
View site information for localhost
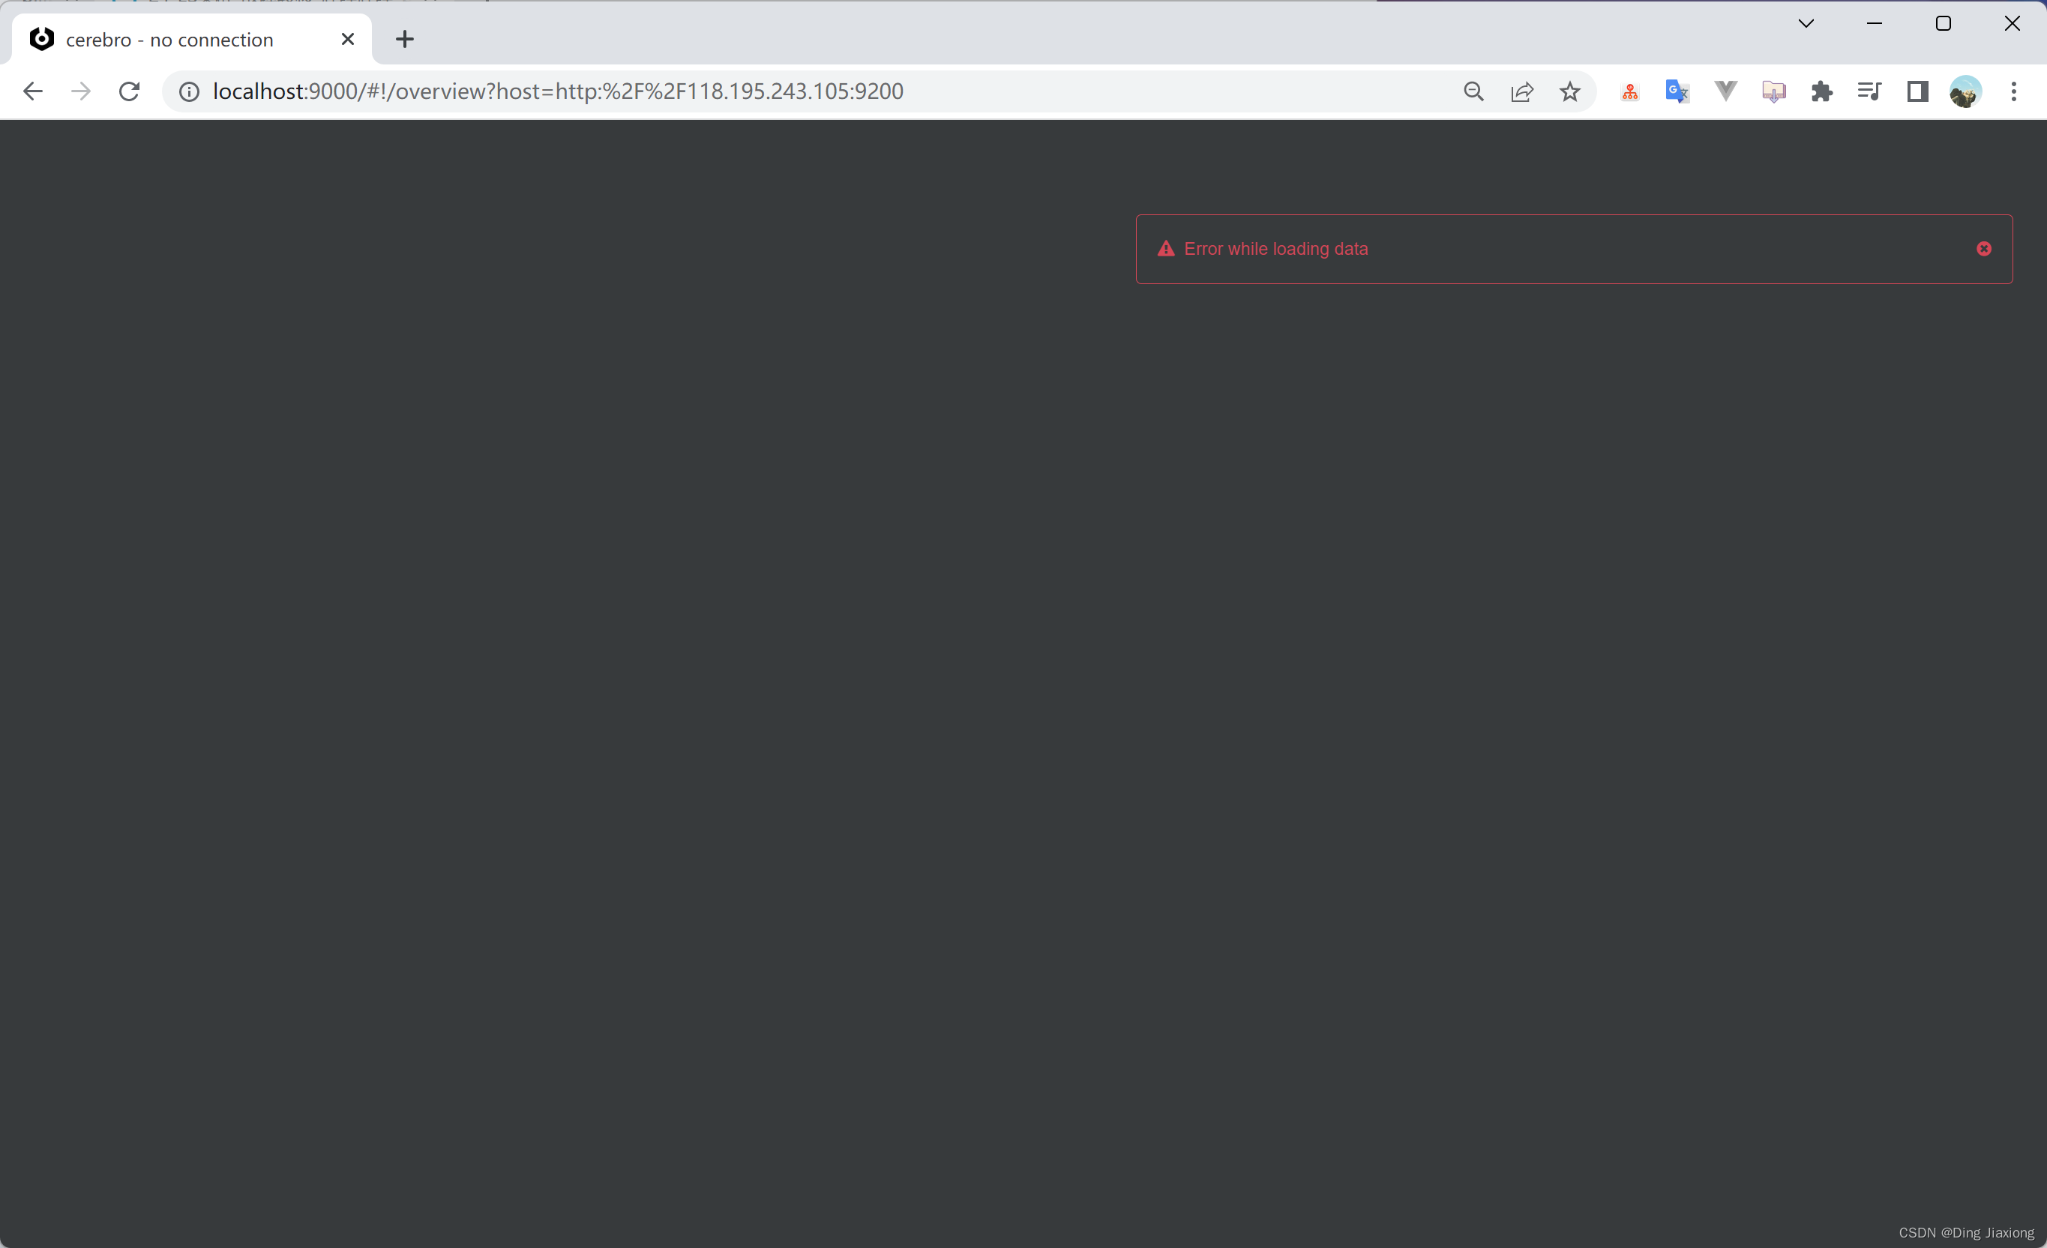190,91
